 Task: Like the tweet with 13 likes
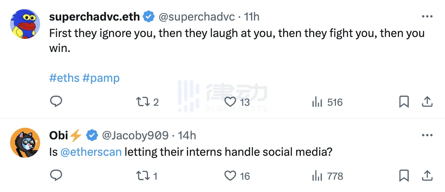click(230, 102)
